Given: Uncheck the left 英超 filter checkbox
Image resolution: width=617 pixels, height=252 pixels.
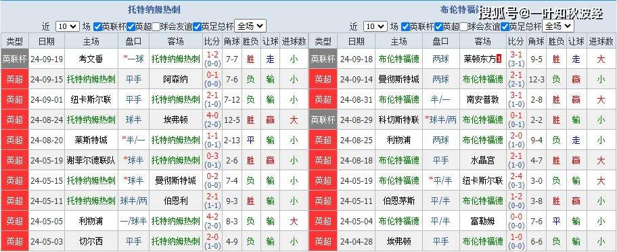Looking at the screenshot, I should coord(131,27).
